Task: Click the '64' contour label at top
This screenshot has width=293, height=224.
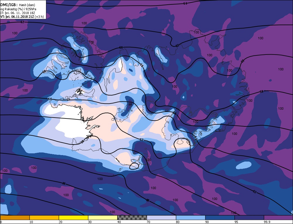Action: pos(185,3)
